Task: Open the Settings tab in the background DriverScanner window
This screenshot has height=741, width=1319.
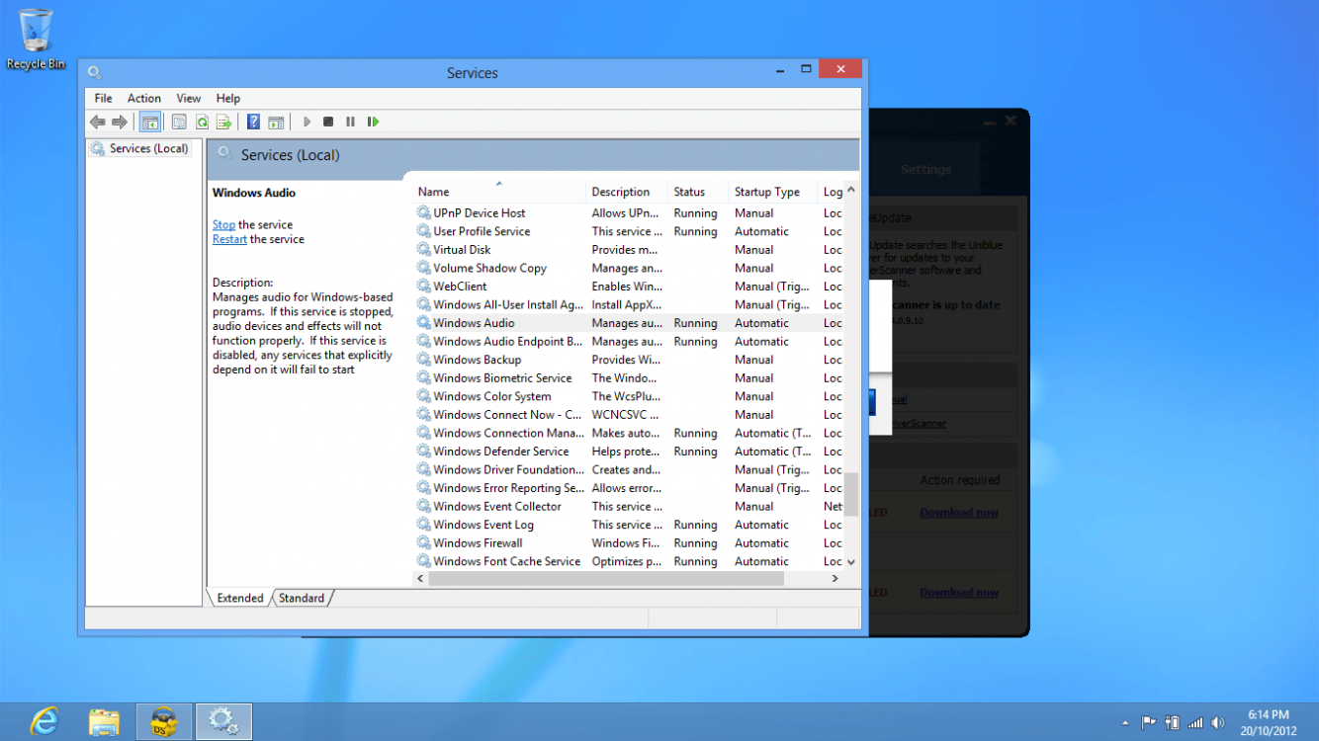Action: click(925, 169)
